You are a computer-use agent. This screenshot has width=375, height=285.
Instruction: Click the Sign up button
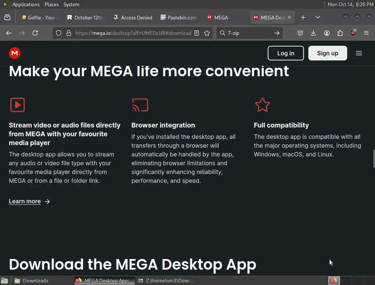click(x=327, y=53)
